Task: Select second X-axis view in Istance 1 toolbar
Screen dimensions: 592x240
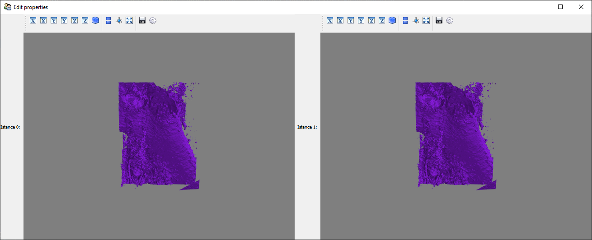Action: 340,20
